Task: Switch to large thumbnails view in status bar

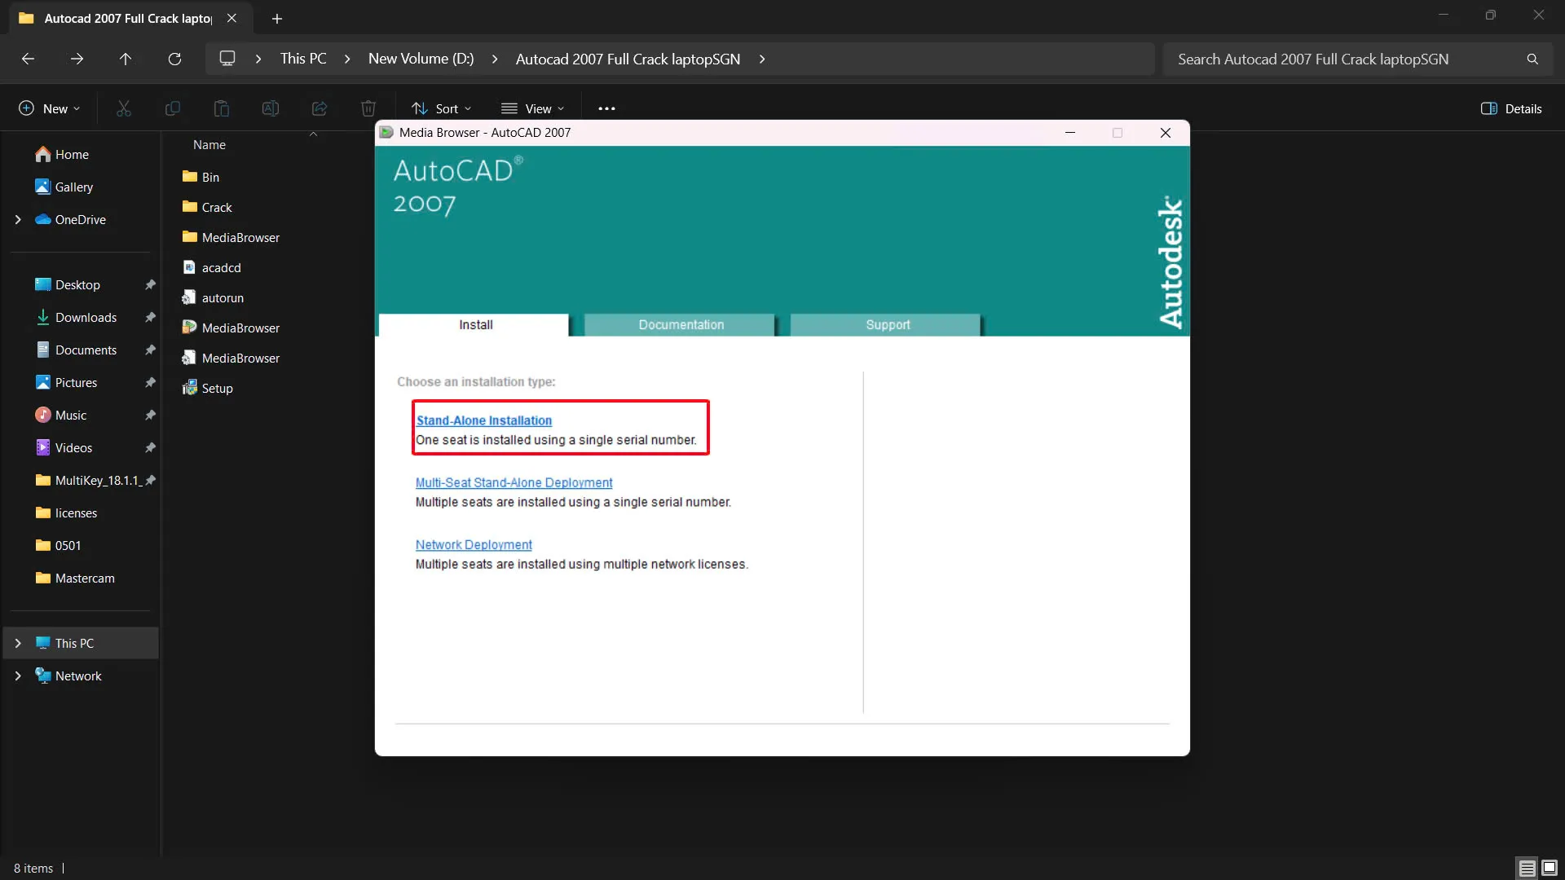Action: point(1548,868)
